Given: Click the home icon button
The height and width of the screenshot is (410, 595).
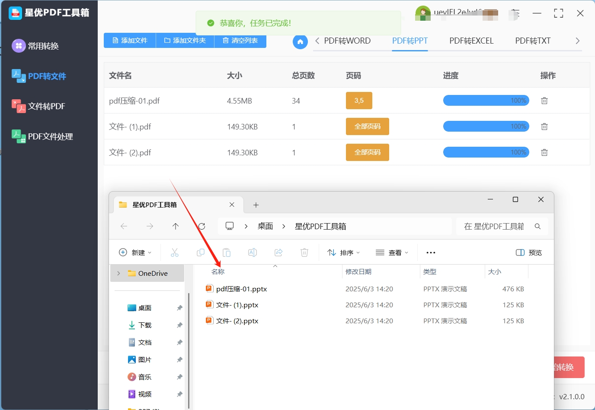Looking at the screenshot, I should (300, 42).
